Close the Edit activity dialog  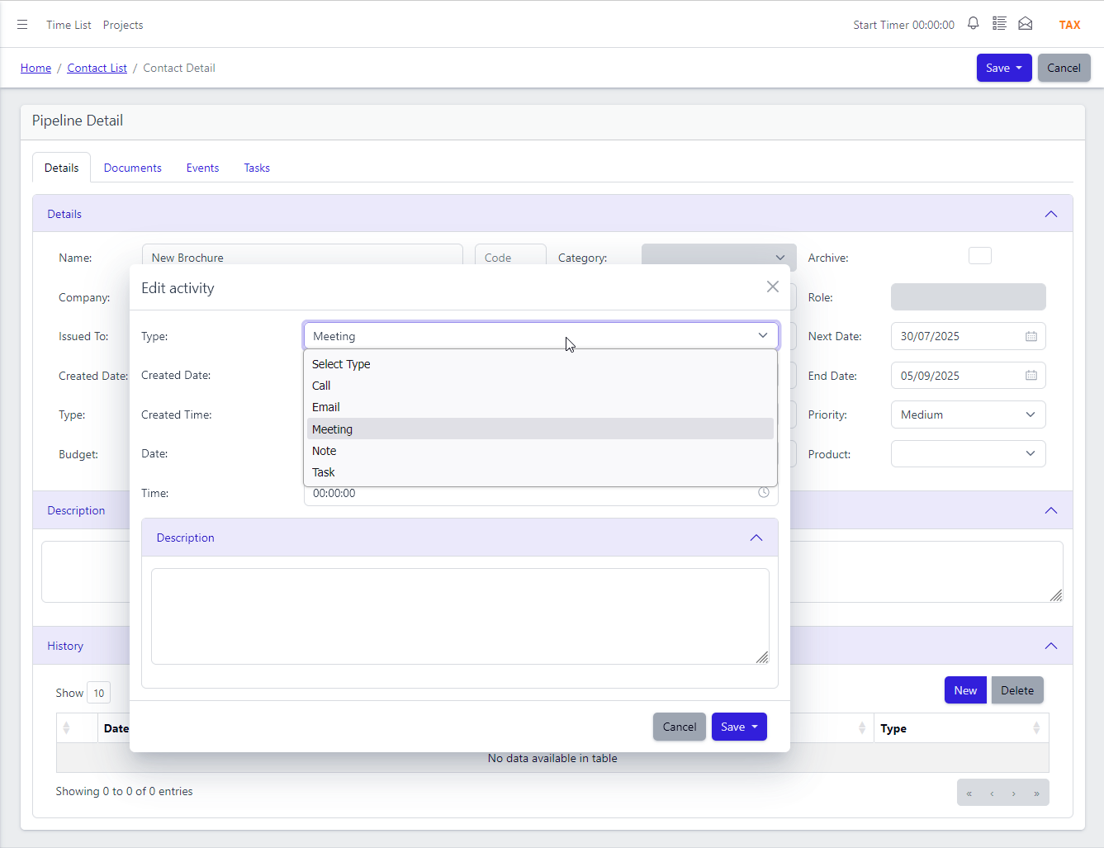click(x=773, y=287)
